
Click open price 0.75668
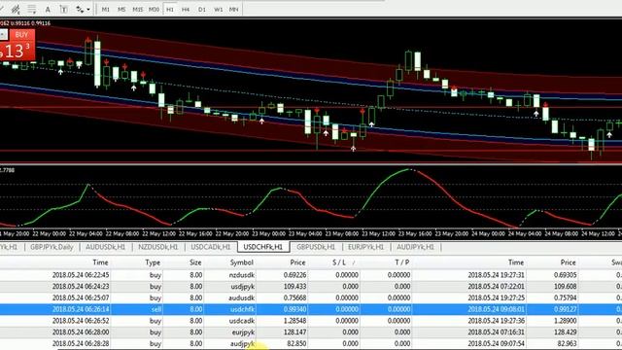[x=294, y=297]
